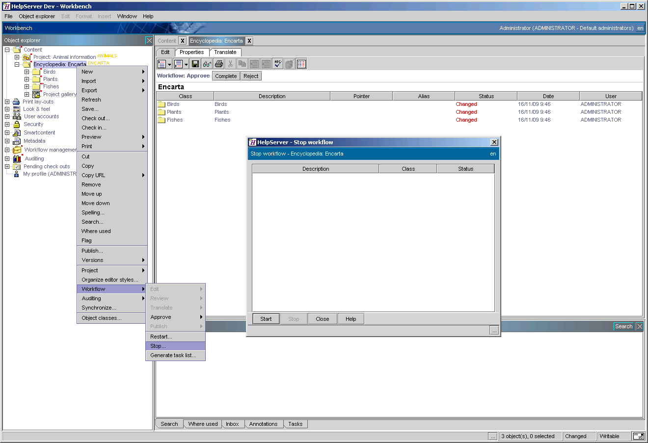This screenshot has width=648, height=443.
Task: Click the table view icon at toolbar's end
Action: [x=300, y=63]
